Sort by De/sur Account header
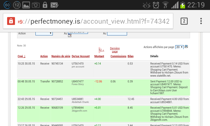The width and height of the screenshot is (210, 126). 81,56
